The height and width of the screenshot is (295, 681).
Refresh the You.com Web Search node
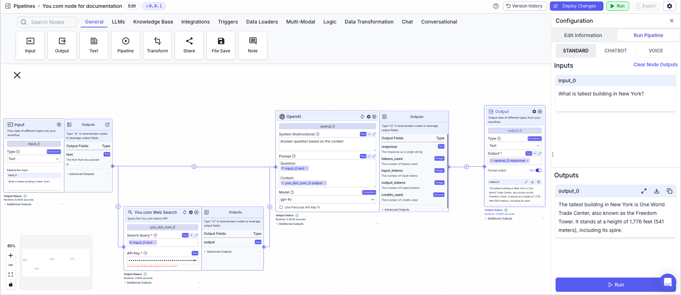(185, 212)
